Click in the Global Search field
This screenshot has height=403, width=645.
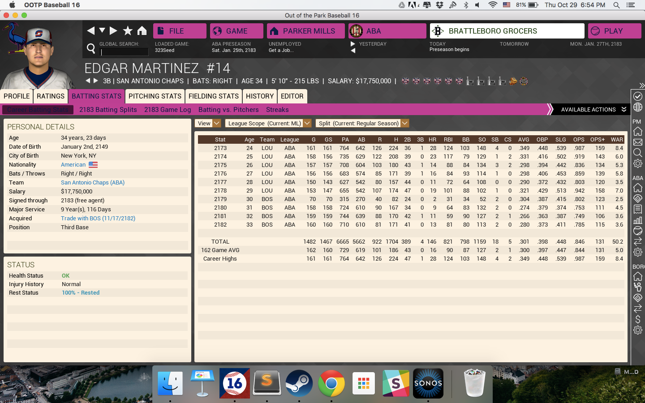tap(125, 52)
